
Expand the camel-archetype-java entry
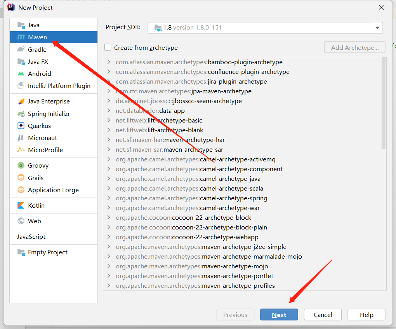[x=109, y=179]
